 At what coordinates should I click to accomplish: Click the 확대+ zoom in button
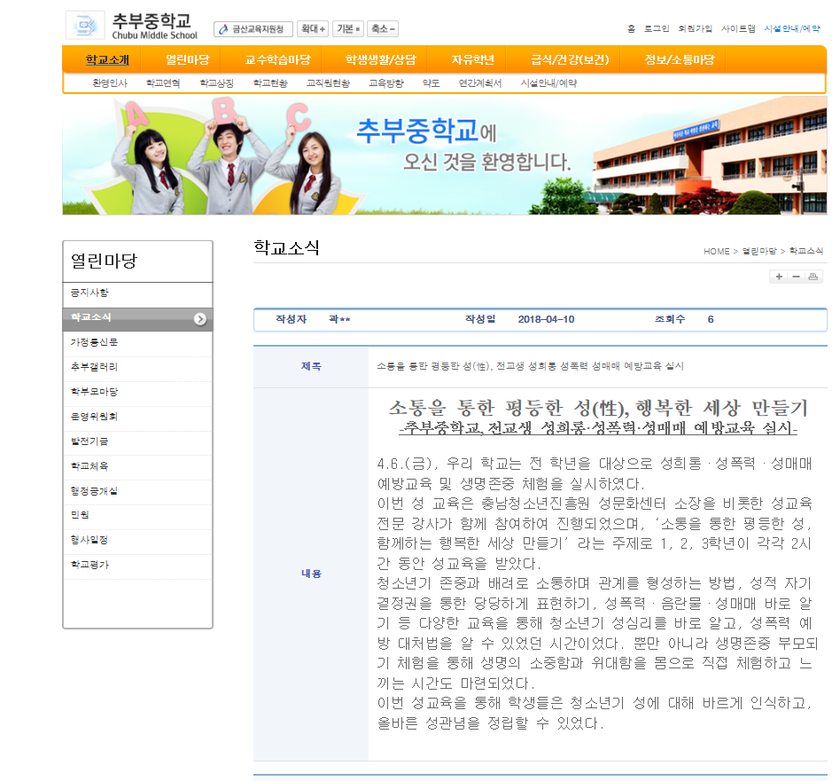coord(313,29)
